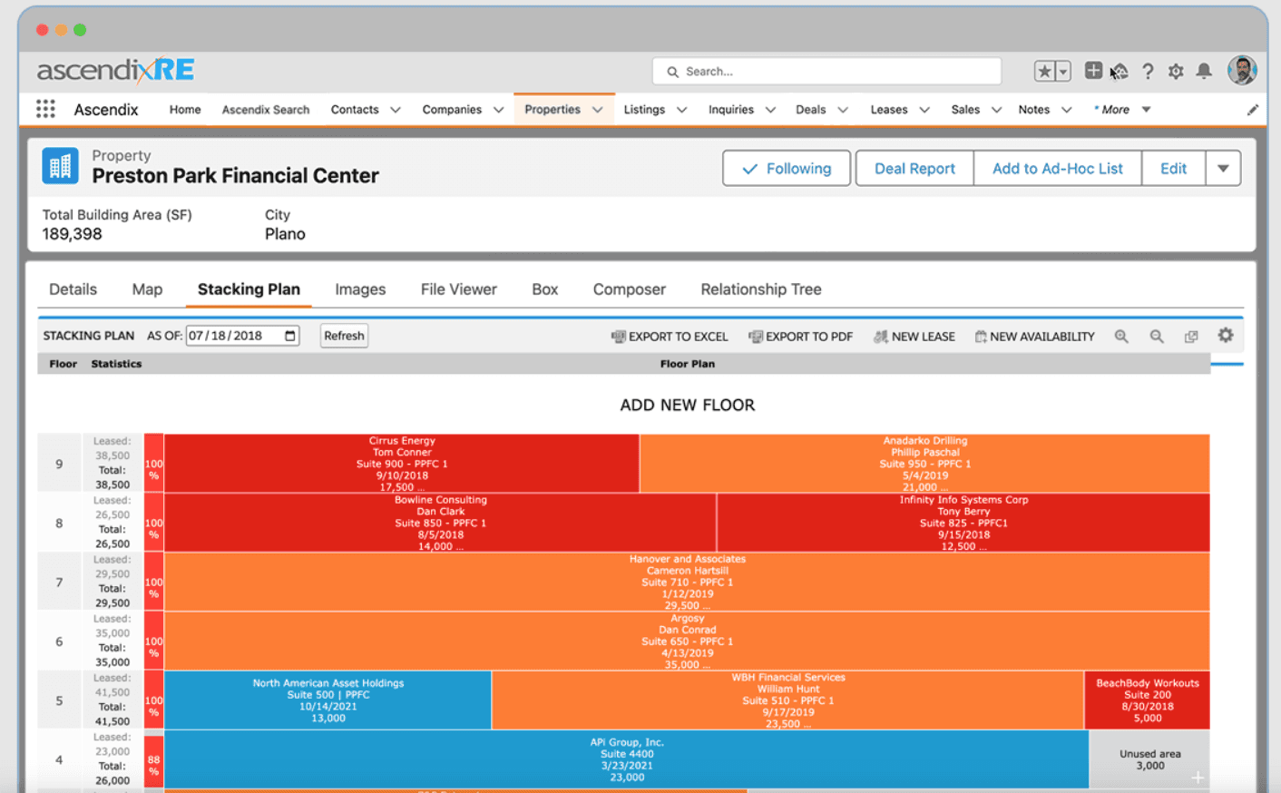The height and width of the screenshot is (793, 1281).
Task: Select Anadarko Drilling Suite 950 block
Action: point(924,464)
